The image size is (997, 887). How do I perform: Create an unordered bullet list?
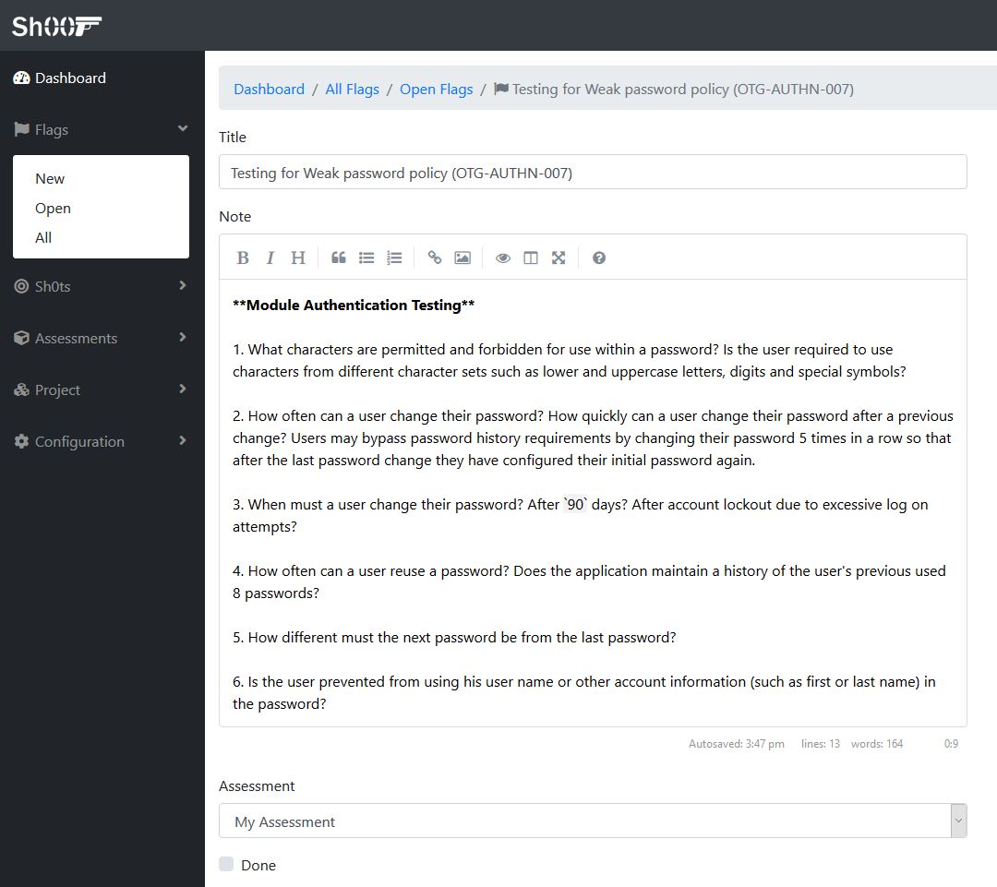tap(366, 258)
